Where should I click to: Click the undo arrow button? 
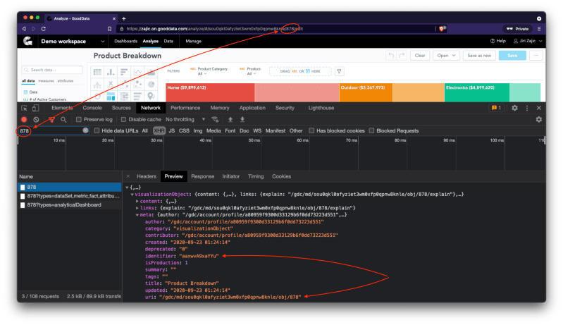(x=391, y=55)
